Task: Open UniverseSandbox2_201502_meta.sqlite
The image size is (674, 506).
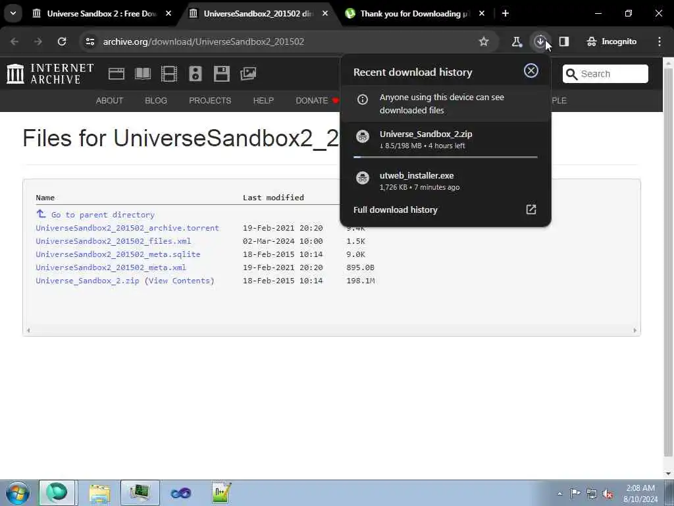Action: point(118,254)
